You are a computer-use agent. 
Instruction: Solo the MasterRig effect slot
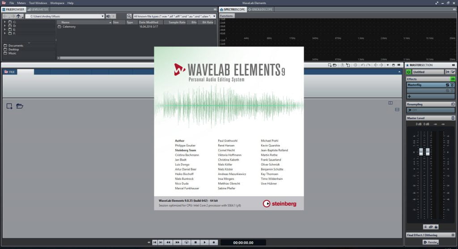(x=447, y=85)
